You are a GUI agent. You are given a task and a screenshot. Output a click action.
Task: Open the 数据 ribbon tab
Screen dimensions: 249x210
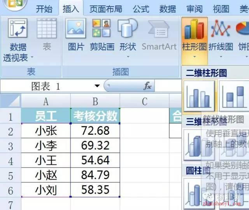pyautogui.click(x=168, y=9)
